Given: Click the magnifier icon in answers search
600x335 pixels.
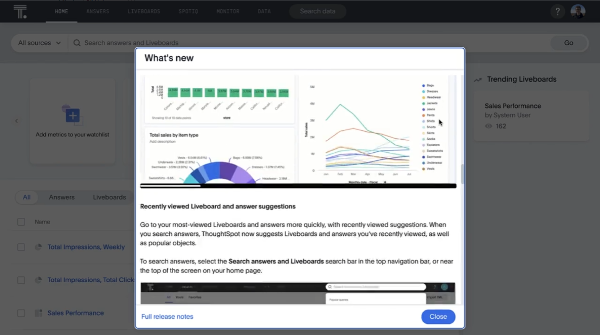Looking at the screenshot, I should pyautogui.click(x=77, y=43).
